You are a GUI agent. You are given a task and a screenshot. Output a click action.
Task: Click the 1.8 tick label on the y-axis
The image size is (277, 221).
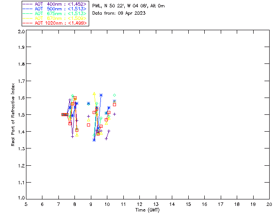[21, 64]
